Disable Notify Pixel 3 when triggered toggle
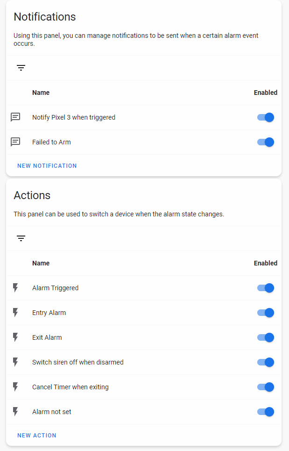The height and width of the screenshot is (451, 289). click(266, 117)
